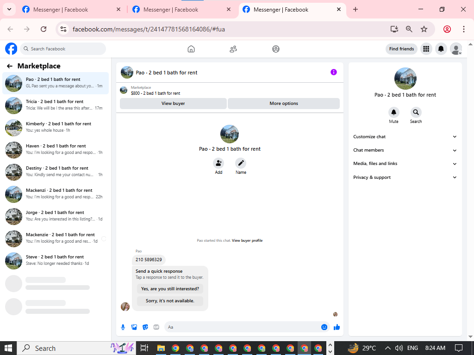Viewport: 474px width, 355px height.
Task: Open conversation information purple icon
Action: (333, 72)
